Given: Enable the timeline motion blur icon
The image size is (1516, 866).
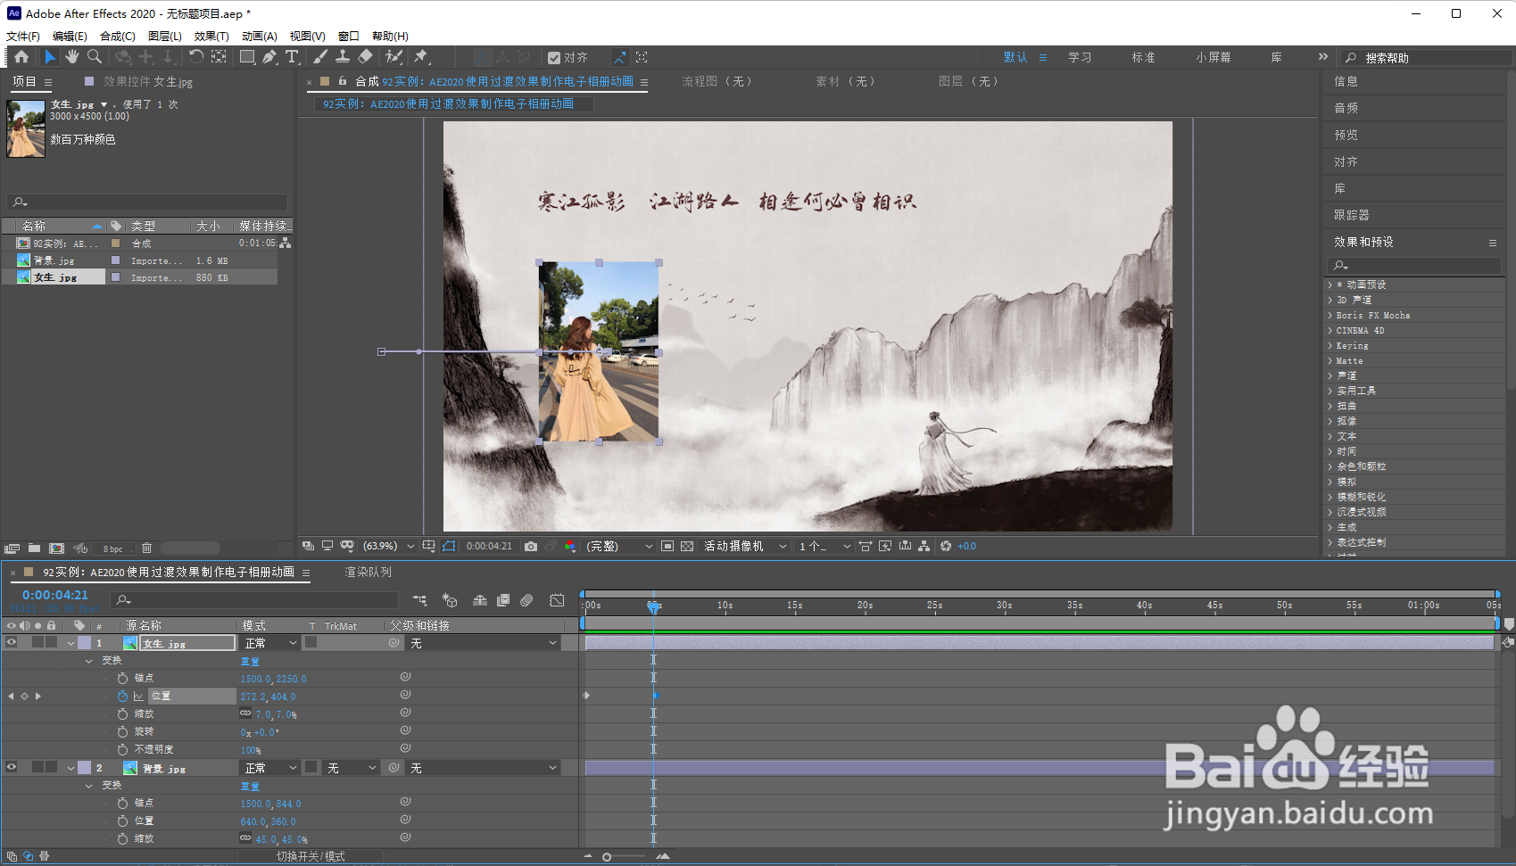Looking at the screenshot, I should 526,600.
